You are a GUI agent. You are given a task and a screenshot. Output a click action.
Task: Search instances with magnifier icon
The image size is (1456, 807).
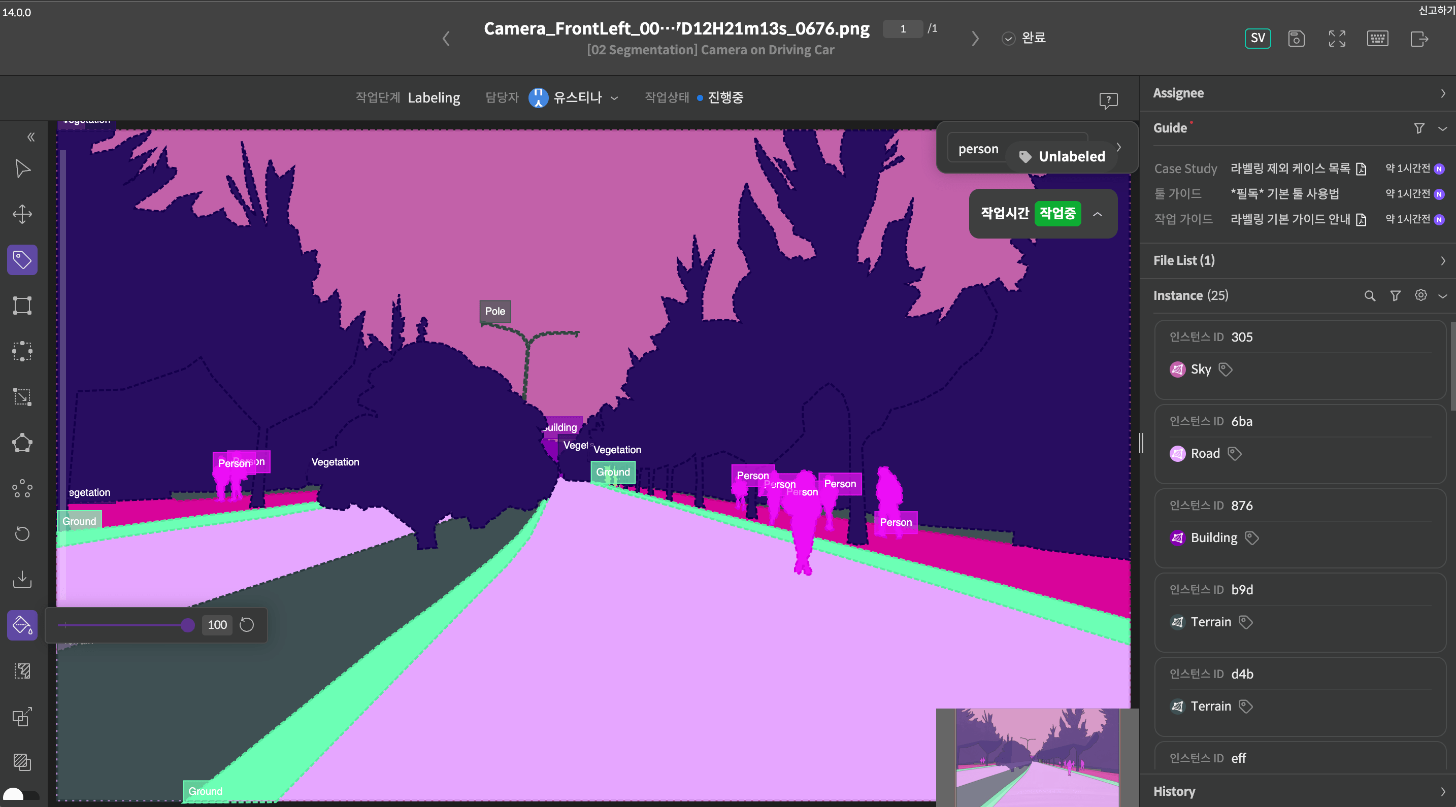[1370, 295]
